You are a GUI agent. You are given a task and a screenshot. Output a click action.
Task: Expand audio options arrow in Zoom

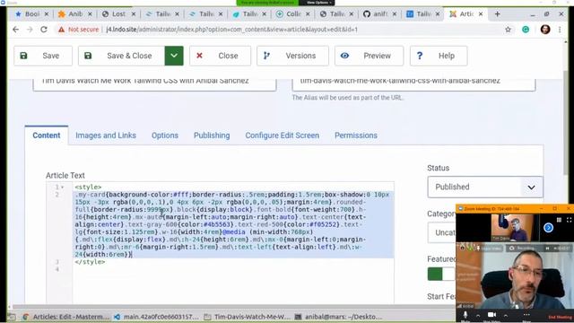(x=478, y=315)
